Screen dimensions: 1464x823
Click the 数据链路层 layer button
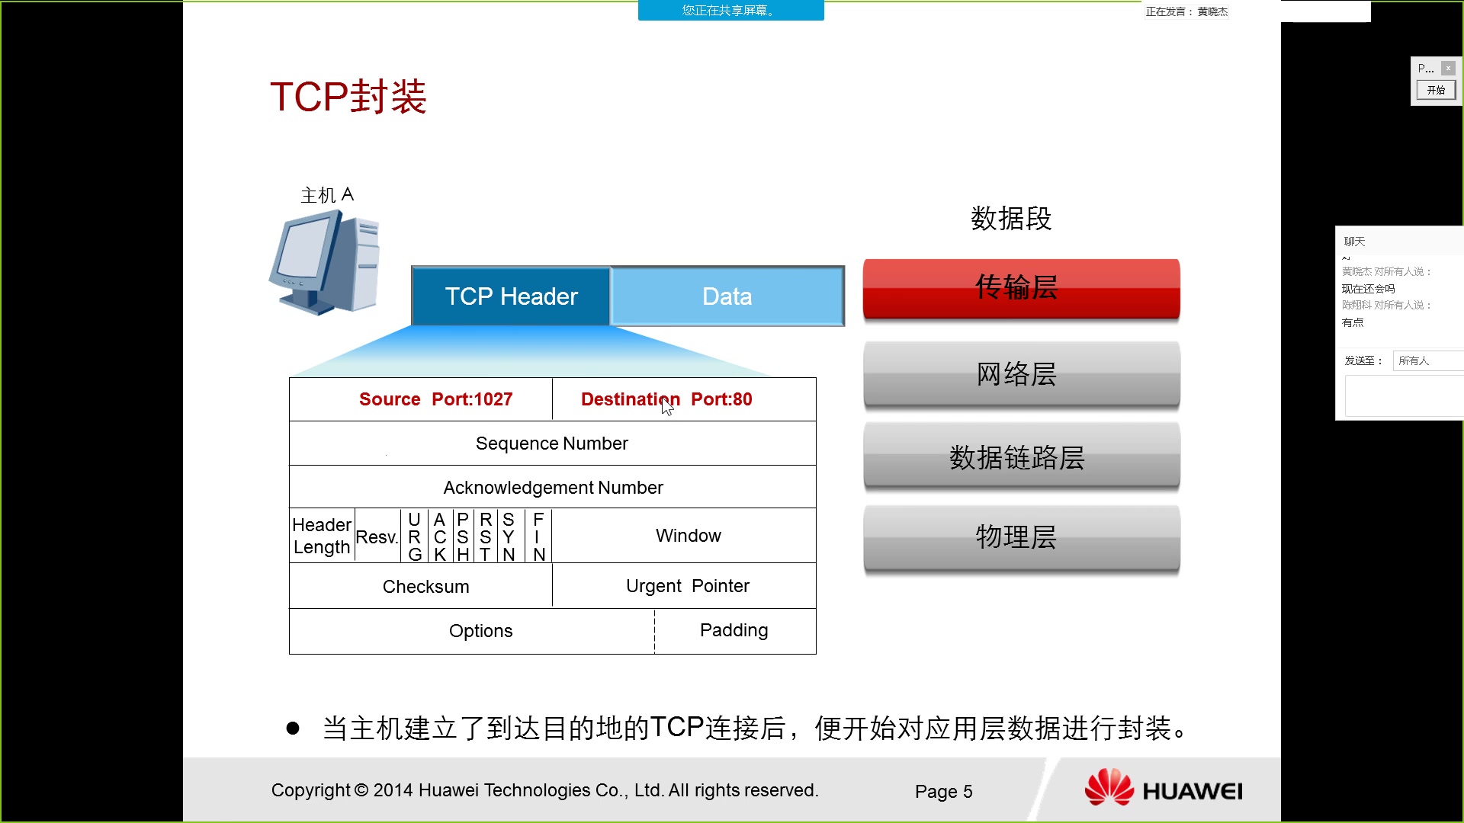(1021, 457)
